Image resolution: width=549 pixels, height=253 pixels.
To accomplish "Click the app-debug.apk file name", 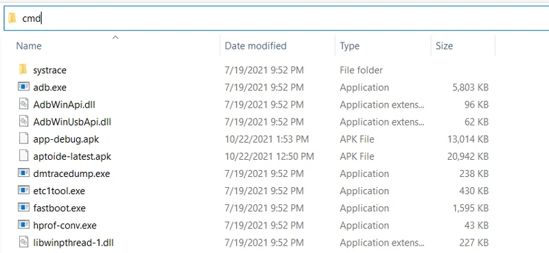I will click(66, 139).
